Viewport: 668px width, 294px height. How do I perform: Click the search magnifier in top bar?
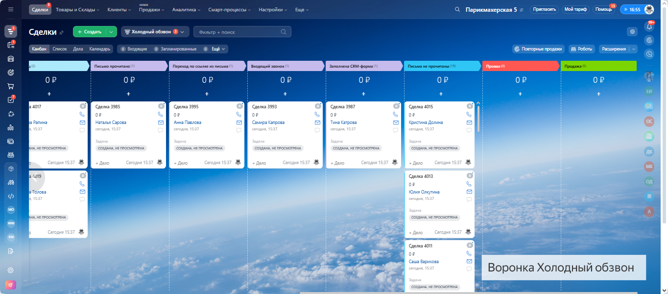(457, 9)
